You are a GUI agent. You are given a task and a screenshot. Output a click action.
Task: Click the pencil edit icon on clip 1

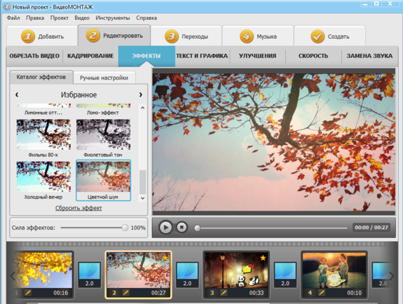(x=28, y=293)
